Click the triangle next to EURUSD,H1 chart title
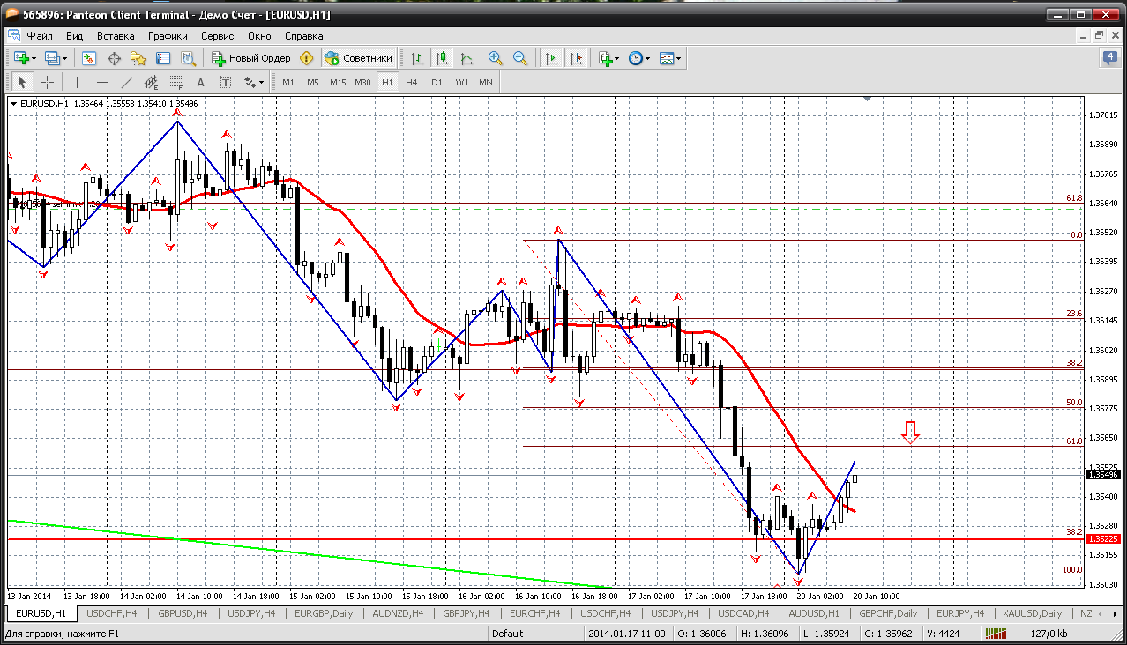Viewport: 1127px width, 645px height. [x=14, y=104]
